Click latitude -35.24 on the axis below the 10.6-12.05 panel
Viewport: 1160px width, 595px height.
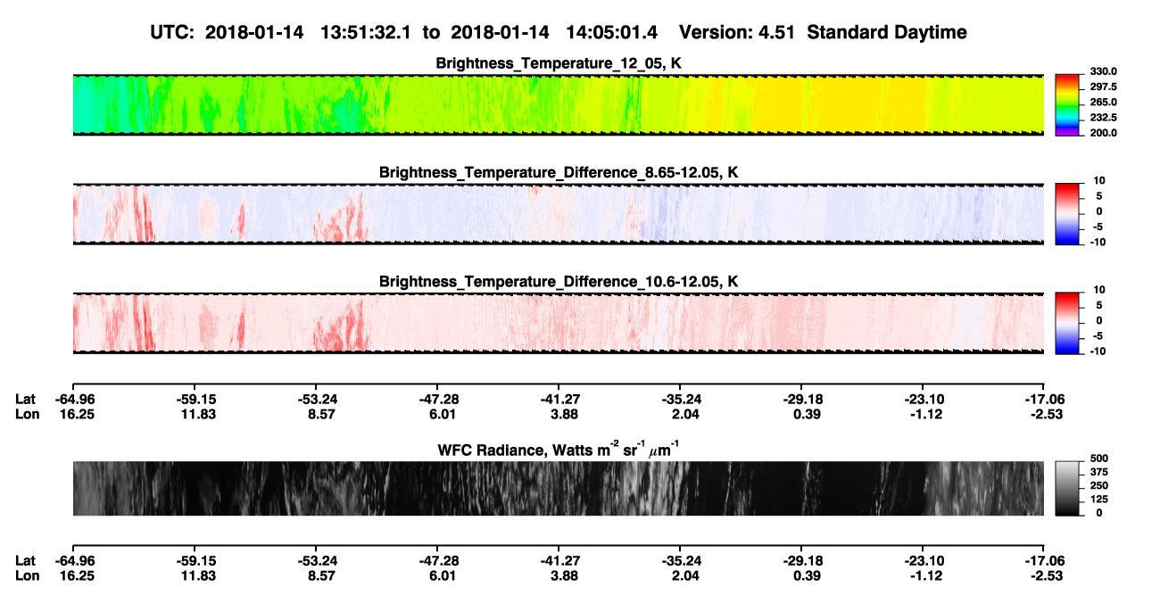pos(681,399)
